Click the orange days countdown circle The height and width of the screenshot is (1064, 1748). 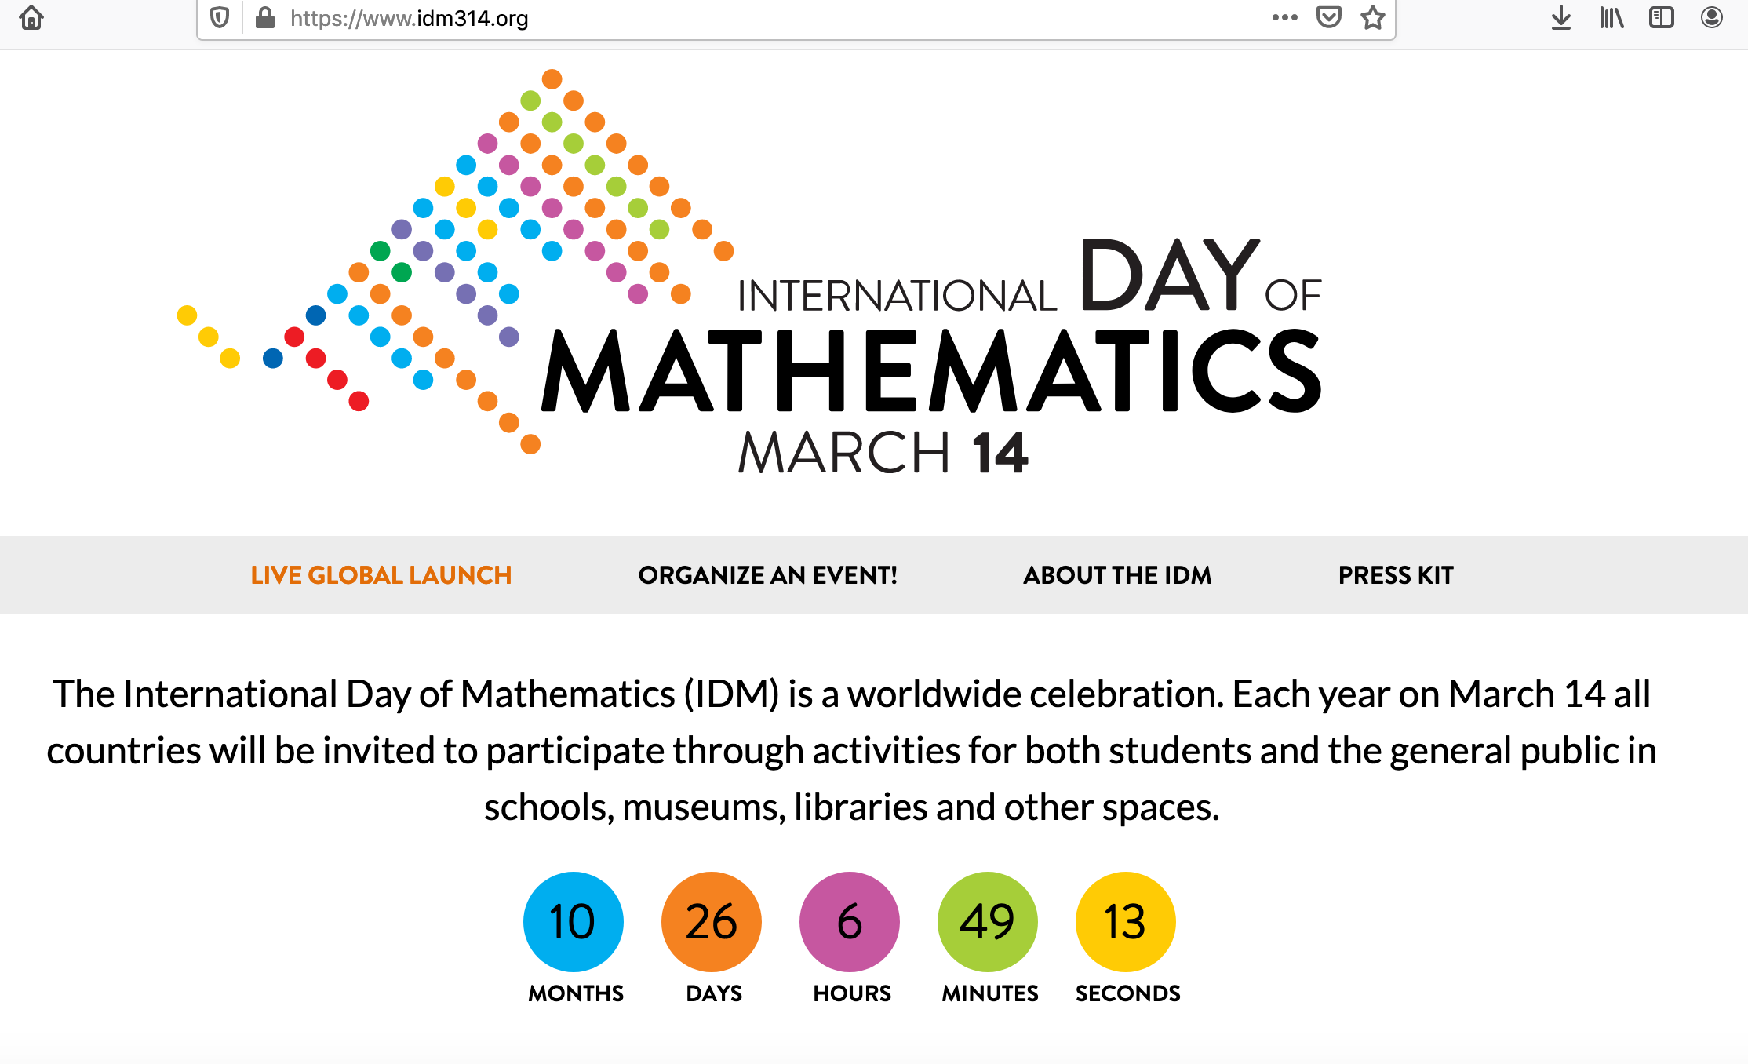tap(712, 921)
